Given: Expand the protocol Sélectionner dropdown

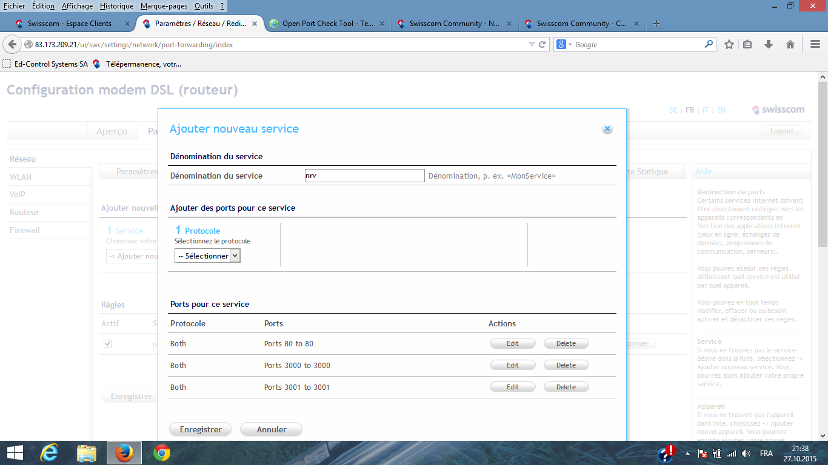Looking at the screenshot, I should tap(207, 256).
